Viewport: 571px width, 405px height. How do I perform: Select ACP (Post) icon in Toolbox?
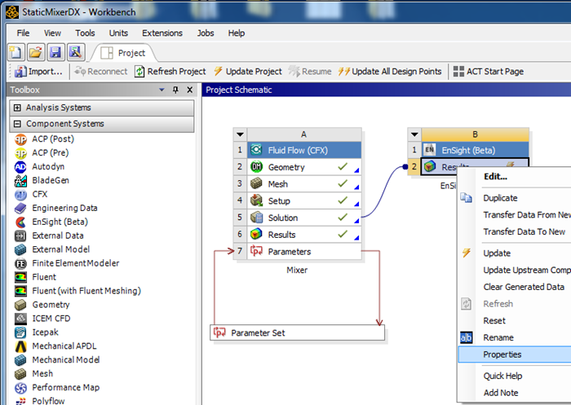click(20, 139)
